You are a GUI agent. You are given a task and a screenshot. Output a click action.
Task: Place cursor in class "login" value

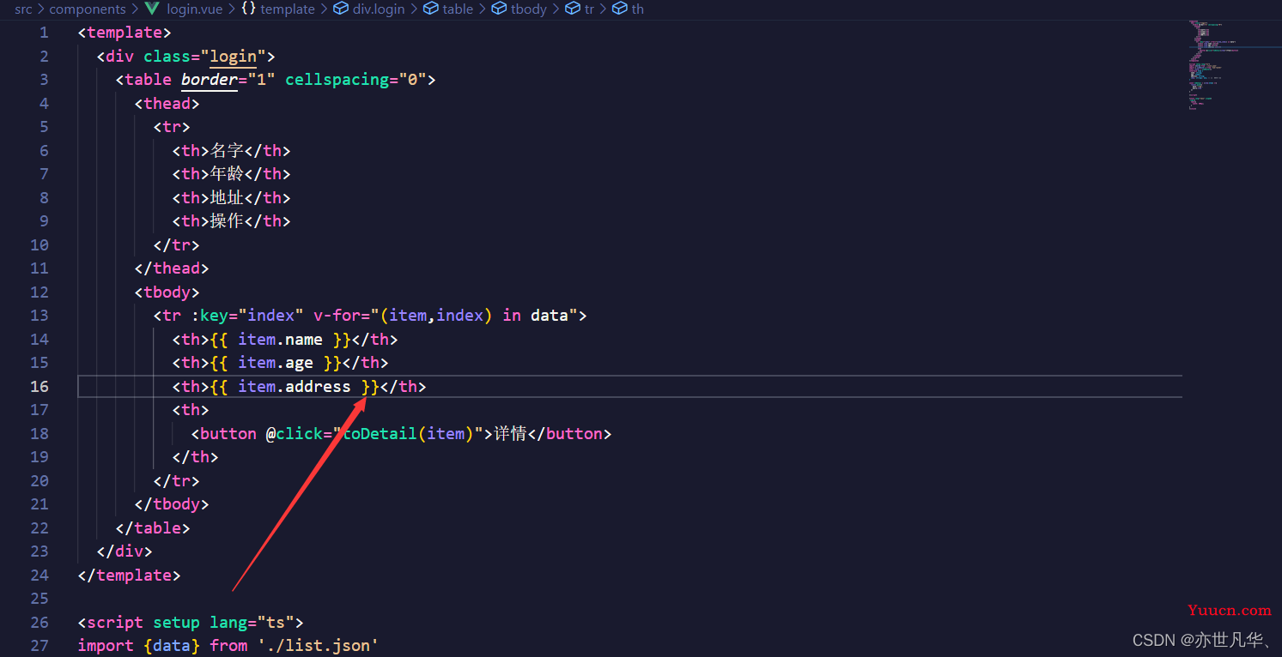tap(234, 57)
